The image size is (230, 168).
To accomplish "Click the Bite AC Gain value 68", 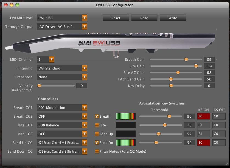I will pyautogui.click(x=209, y=73).
